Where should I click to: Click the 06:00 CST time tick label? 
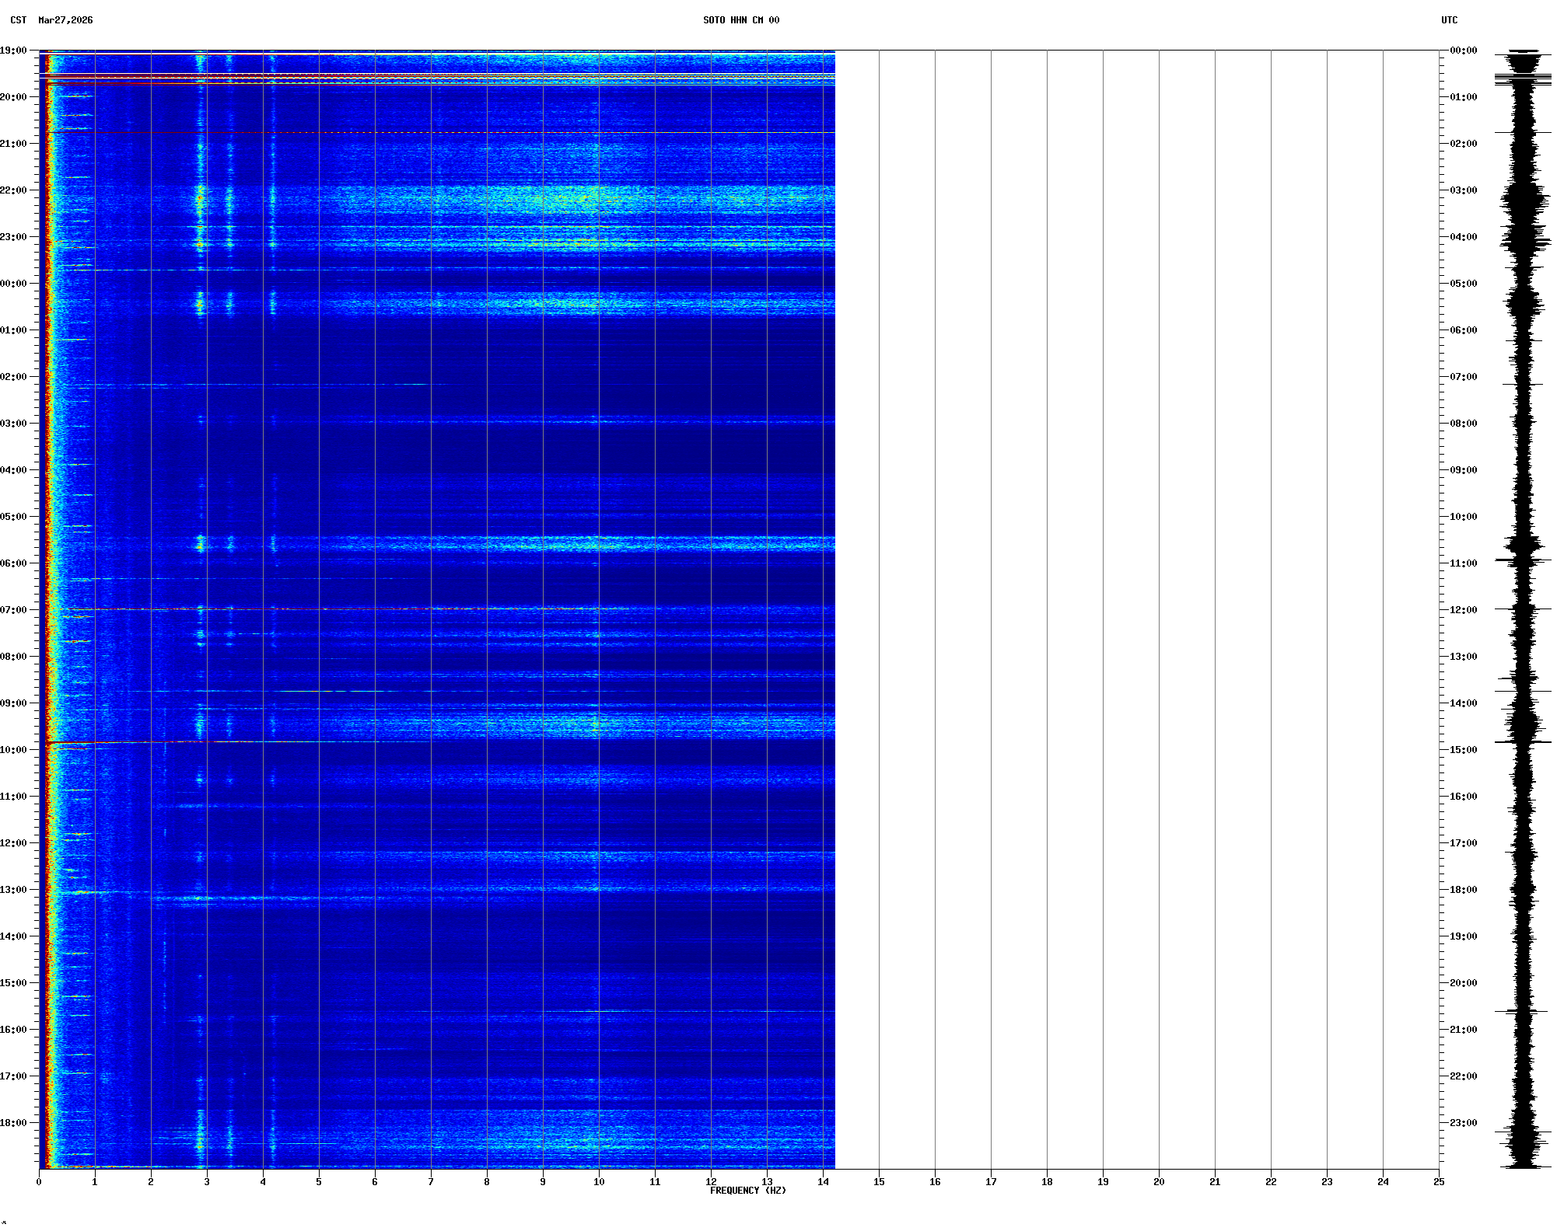tap(13, 563)
